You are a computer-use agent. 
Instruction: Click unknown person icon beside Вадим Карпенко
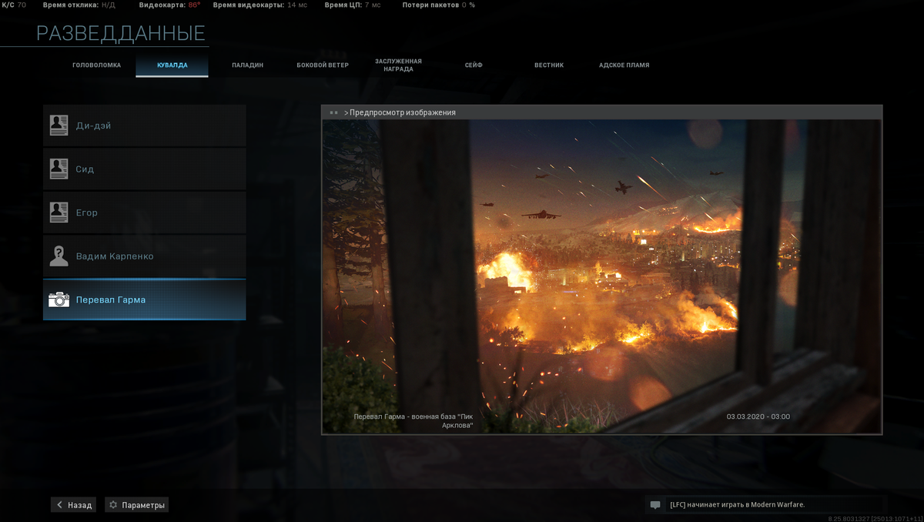[x=59, y=256]
